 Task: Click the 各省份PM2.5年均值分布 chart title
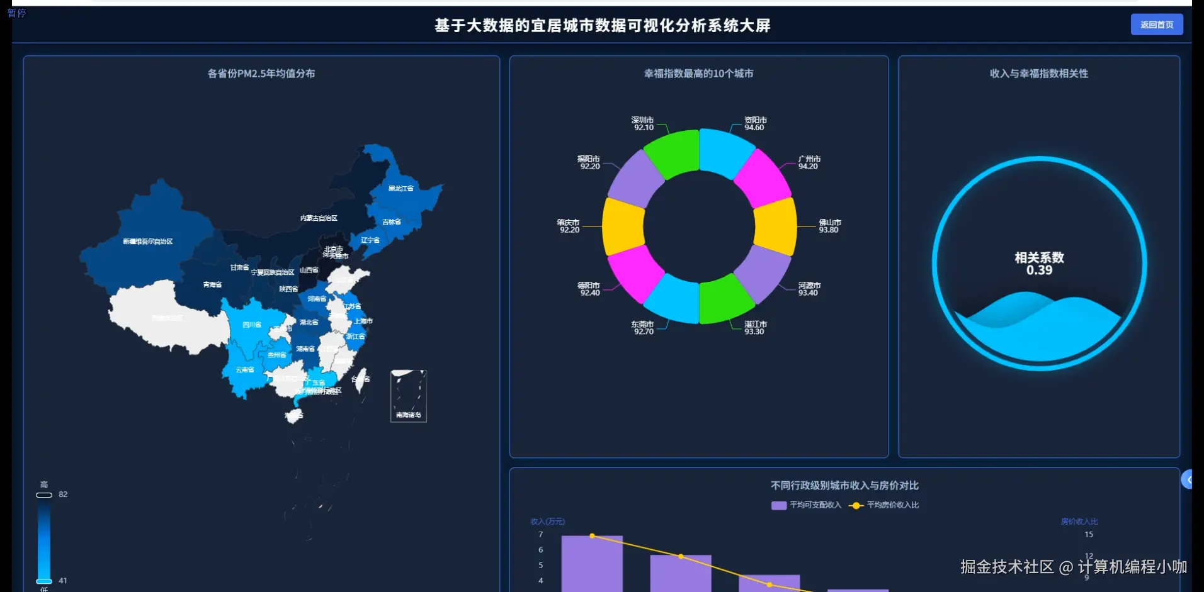click(x=261, y=74)
